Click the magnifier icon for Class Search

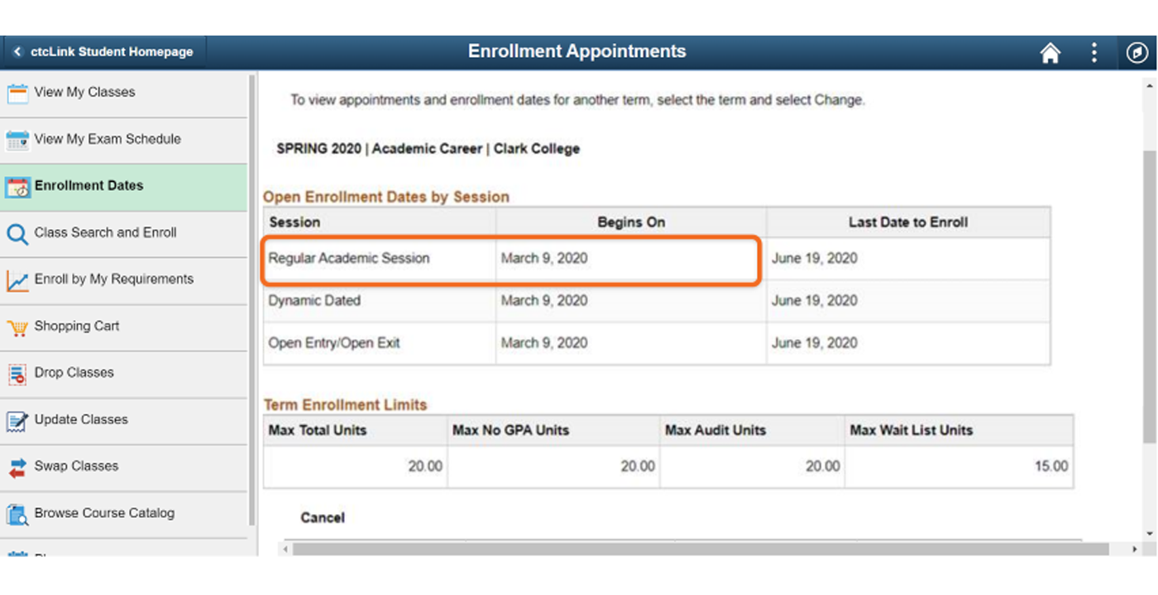(x=17, y=234)
